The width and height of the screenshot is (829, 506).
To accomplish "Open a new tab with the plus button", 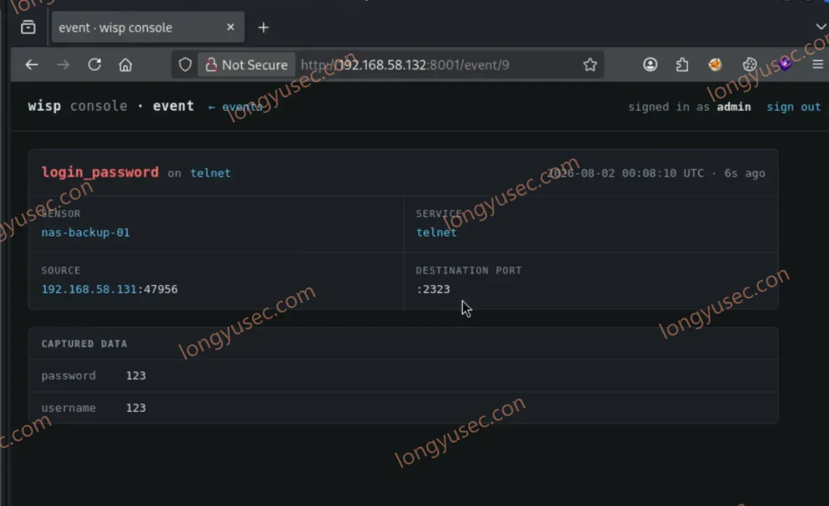I will pos(263,27).
